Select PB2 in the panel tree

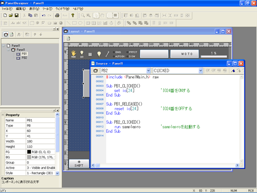pyautogui.click(x=24, y=58)
